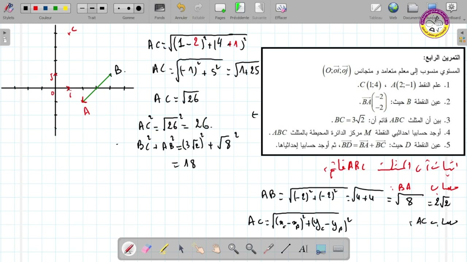
Task: Go to the Précédente page
Action: (240, 11)
